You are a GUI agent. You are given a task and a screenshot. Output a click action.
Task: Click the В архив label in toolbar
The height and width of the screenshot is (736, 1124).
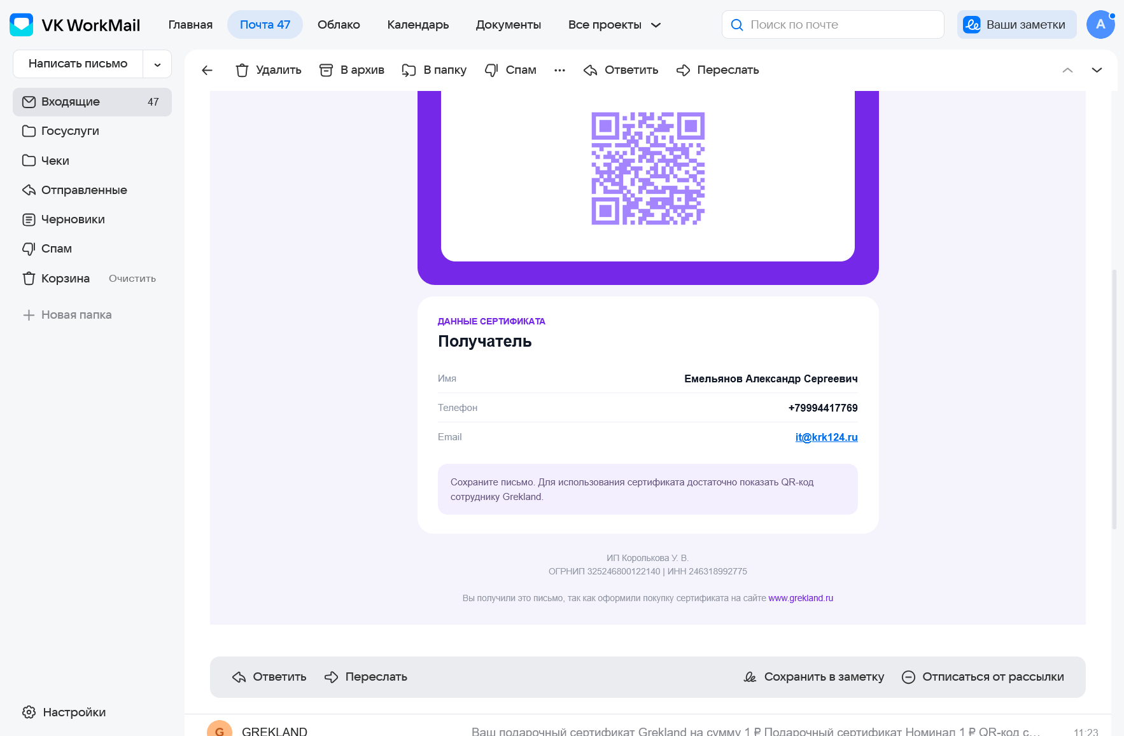click(x=362, y=70)
